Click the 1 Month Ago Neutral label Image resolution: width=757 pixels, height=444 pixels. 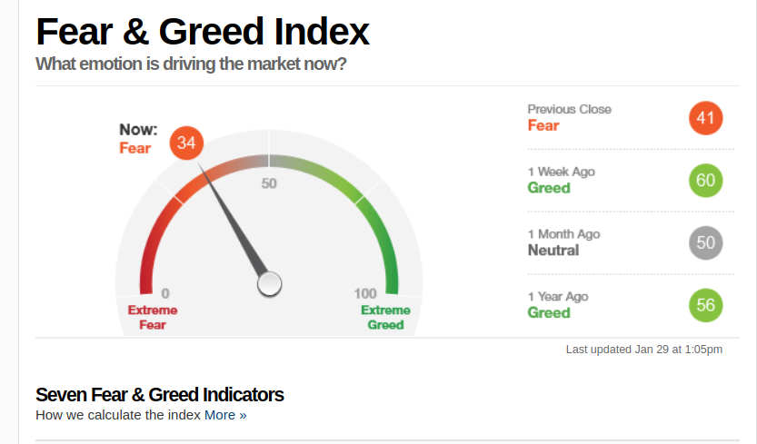click(x=553, y=250)
